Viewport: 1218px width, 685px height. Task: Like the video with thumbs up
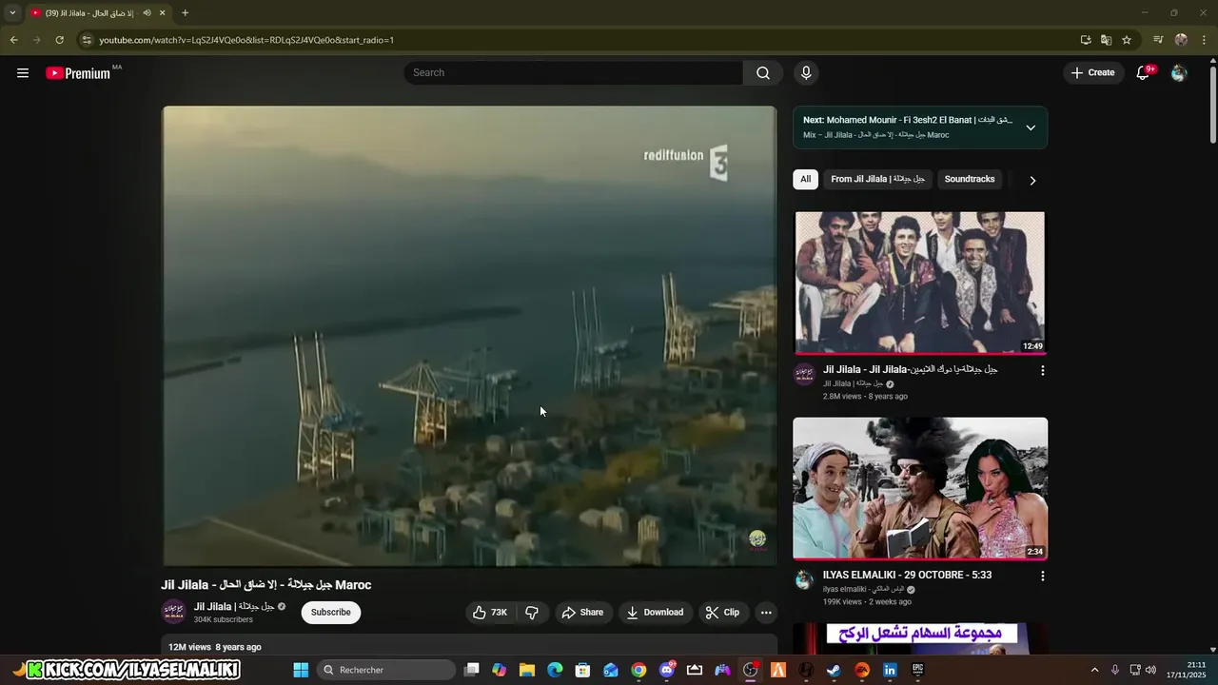tap(490, 613)
